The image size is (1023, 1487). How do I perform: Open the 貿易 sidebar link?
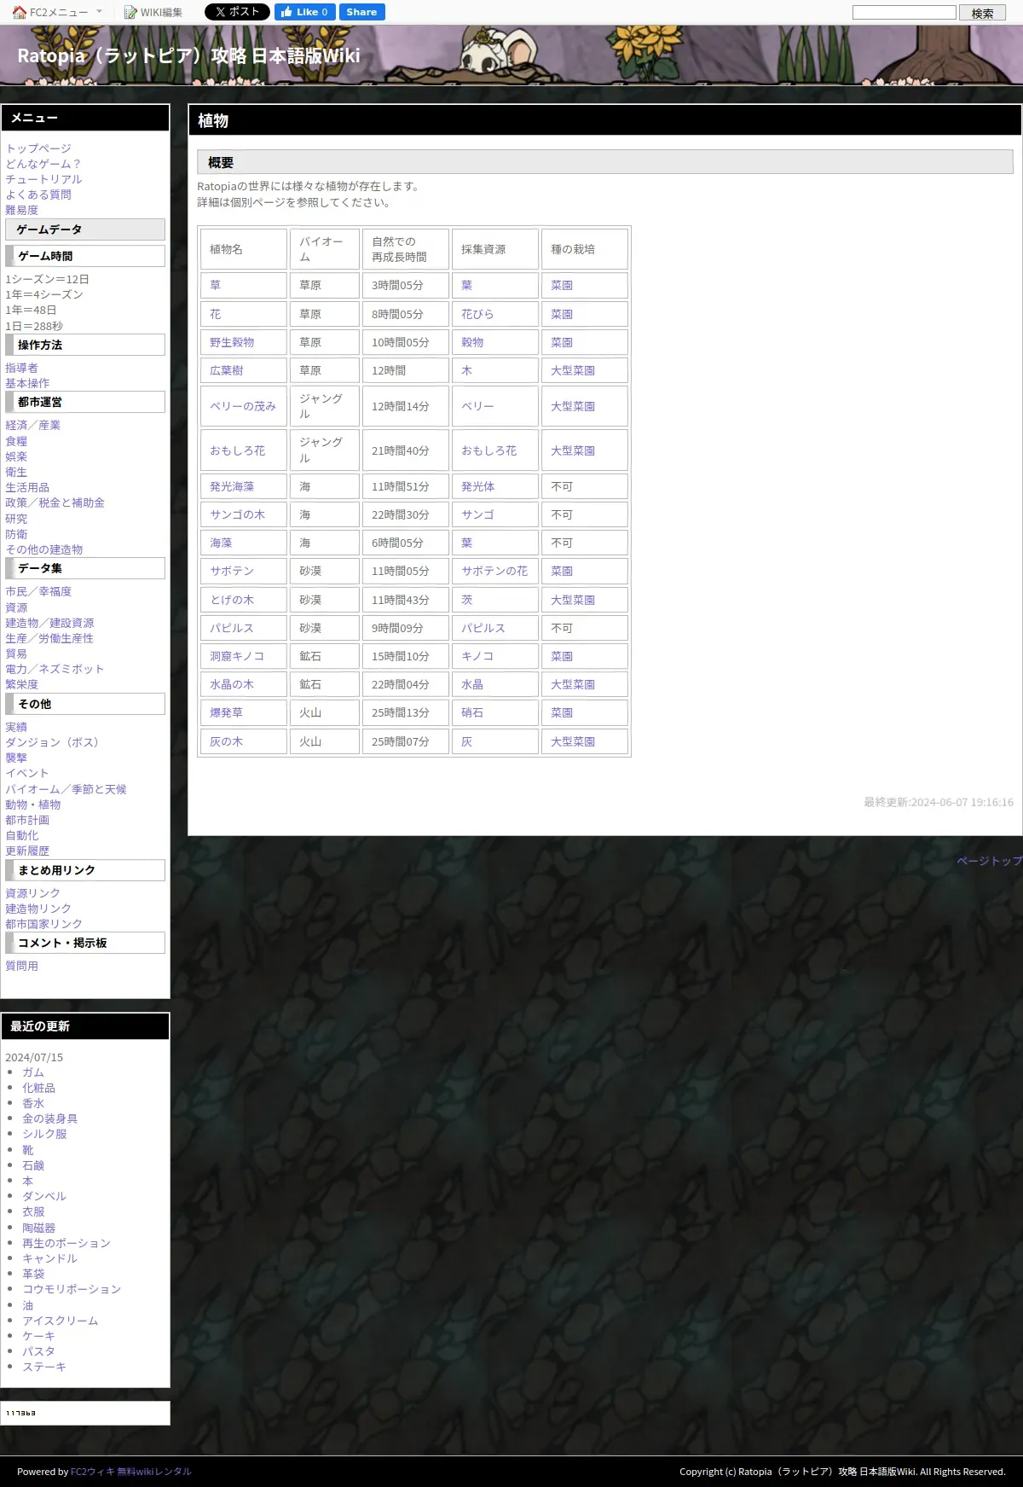(16, 653)
